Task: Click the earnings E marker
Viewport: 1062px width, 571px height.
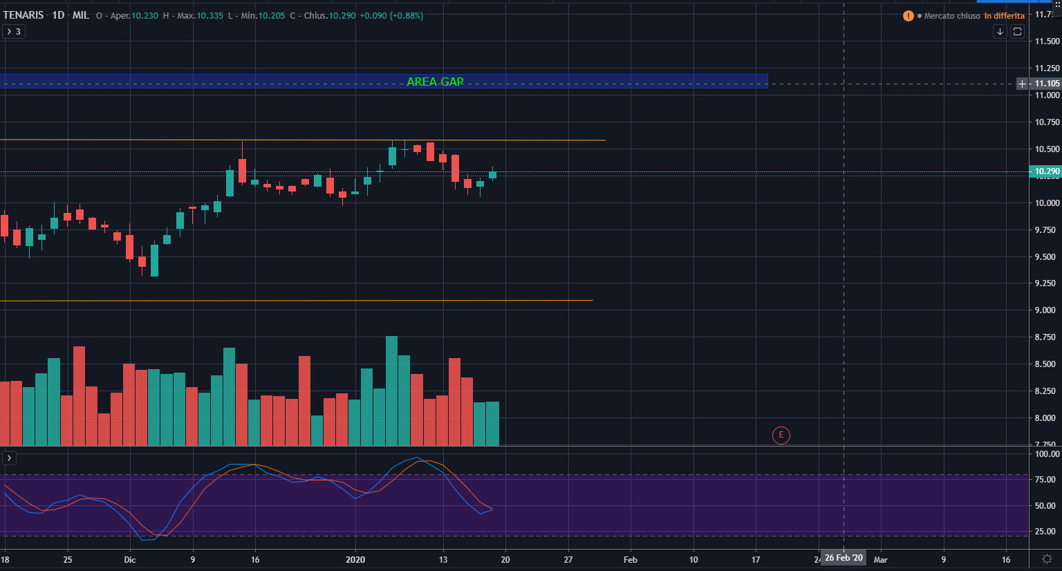Action: tap(781, 435)
